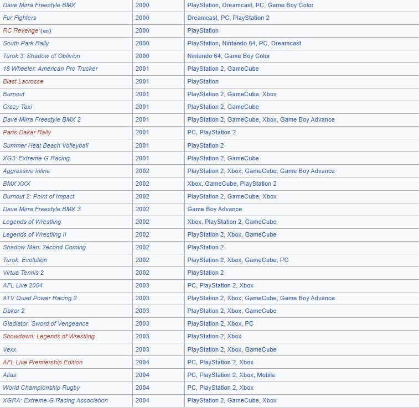The height and width of the screenshot is (408, 419).
Task: Click Game Boy Advance in Aggressive Inline row
Action: 307,171
